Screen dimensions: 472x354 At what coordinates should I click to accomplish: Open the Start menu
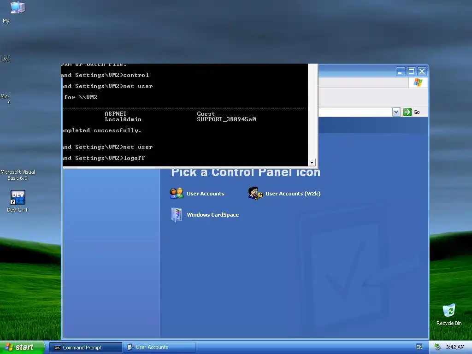point(23,348)
